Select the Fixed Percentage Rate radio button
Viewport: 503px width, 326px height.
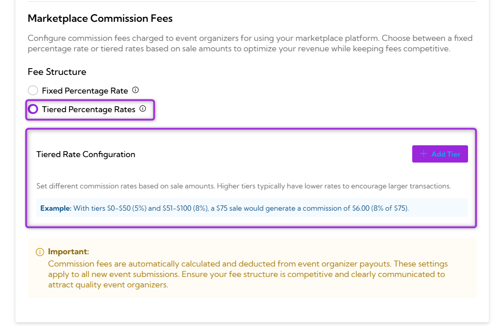[x=33, y=90]
